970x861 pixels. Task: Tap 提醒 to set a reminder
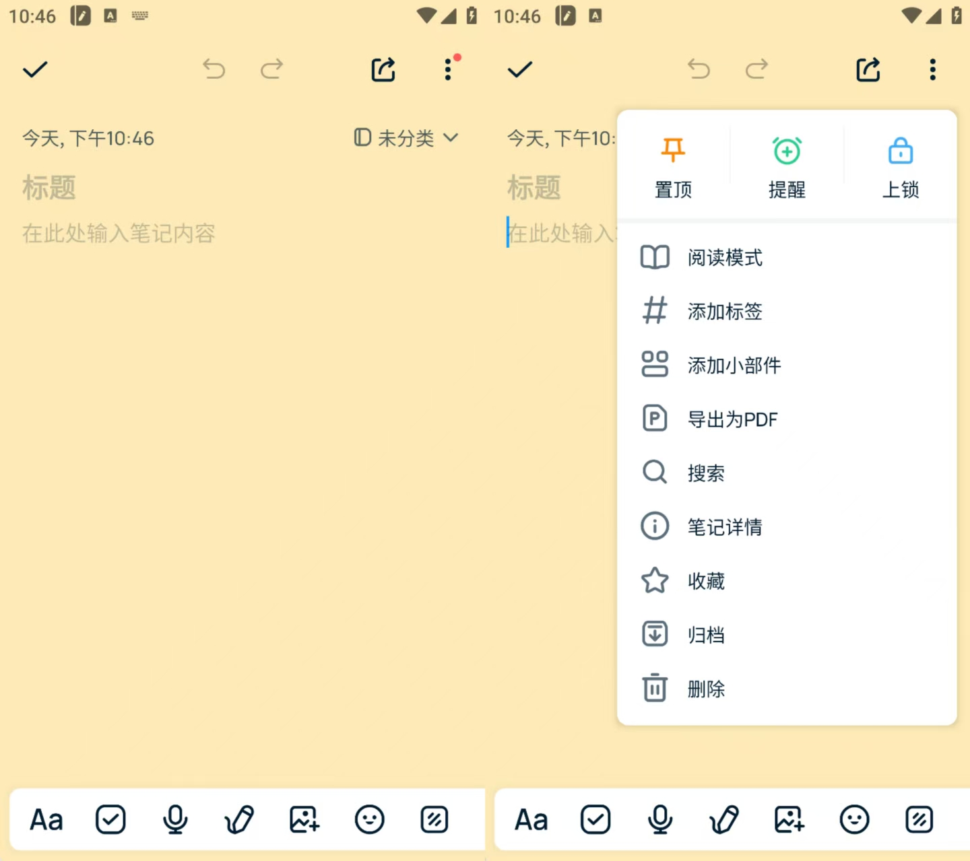coord(787,165)
